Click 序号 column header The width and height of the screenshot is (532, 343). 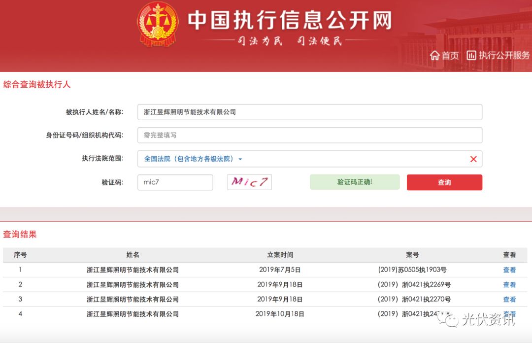(x=20, y=255)
